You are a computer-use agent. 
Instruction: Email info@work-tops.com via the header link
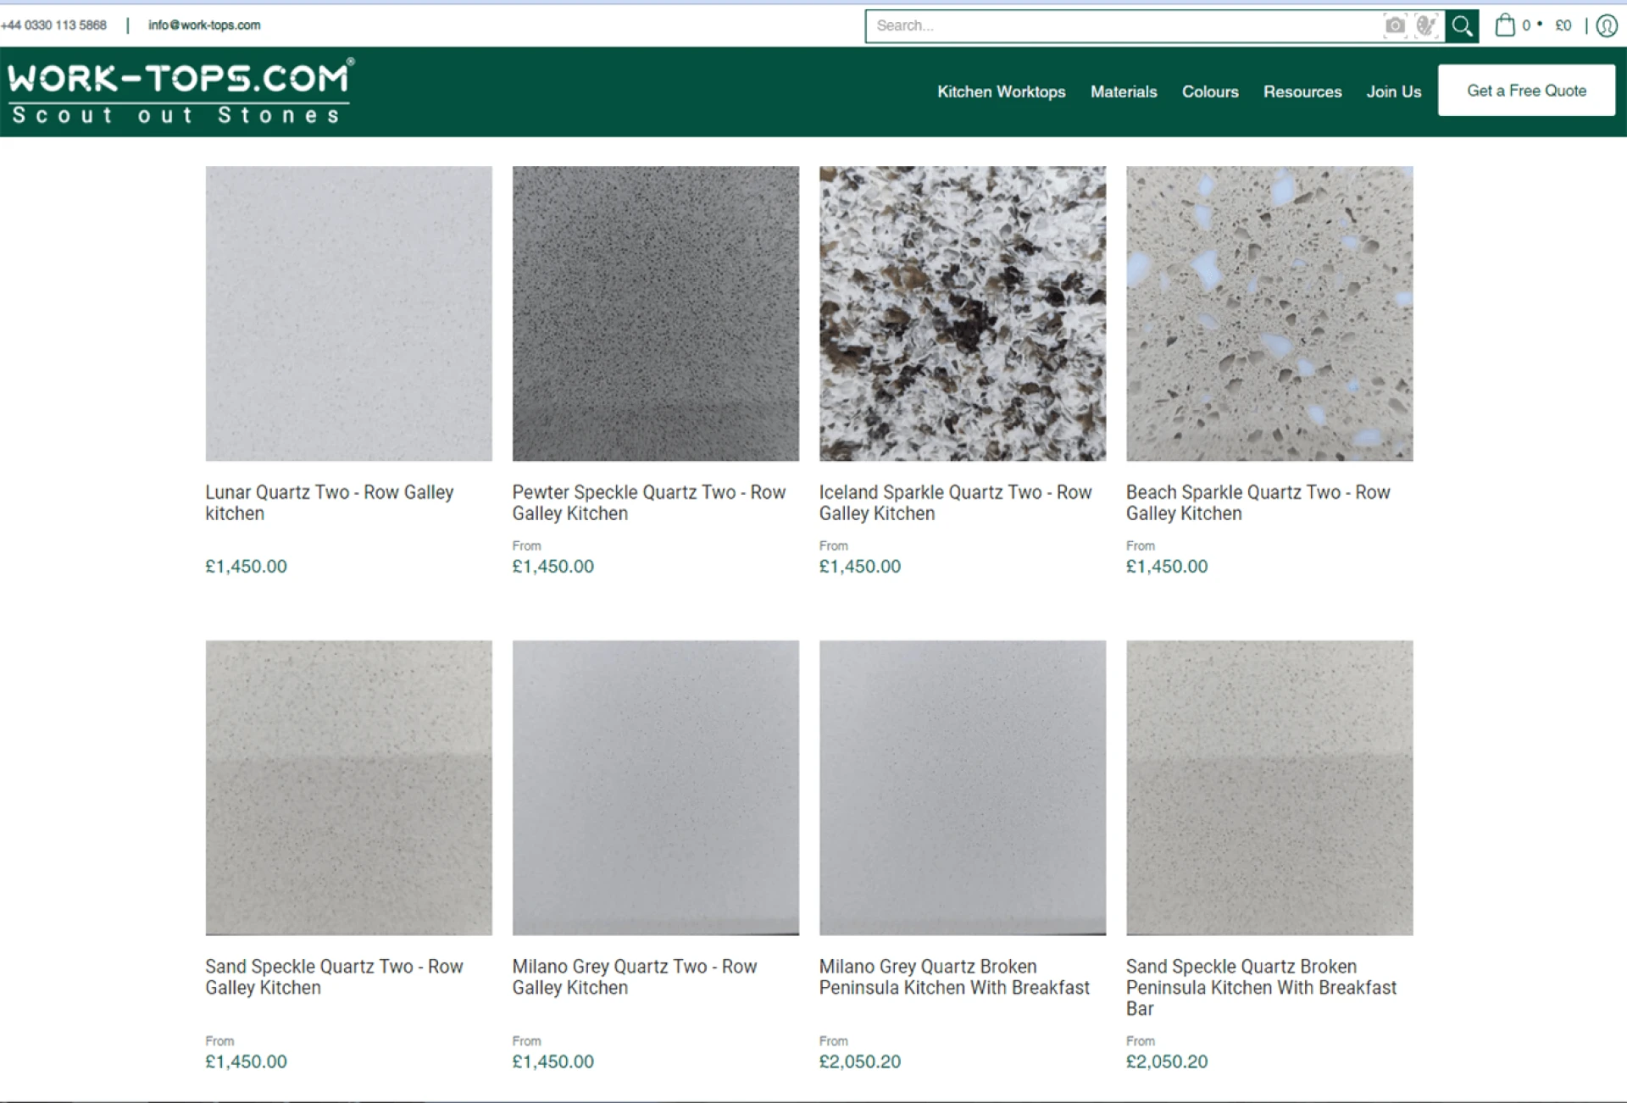(x=203, y=25)
